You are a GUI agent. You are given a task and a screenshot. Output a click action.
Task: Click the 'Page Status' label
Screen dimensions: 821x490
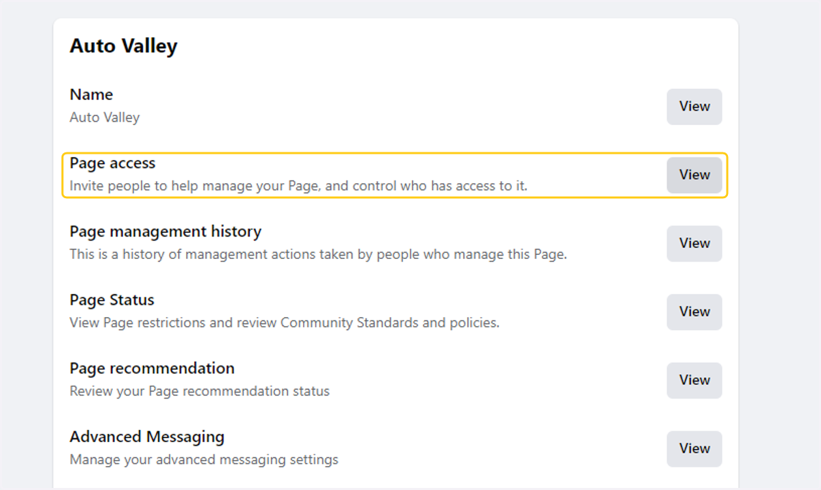pyautogui.click(x=112, y=300)
